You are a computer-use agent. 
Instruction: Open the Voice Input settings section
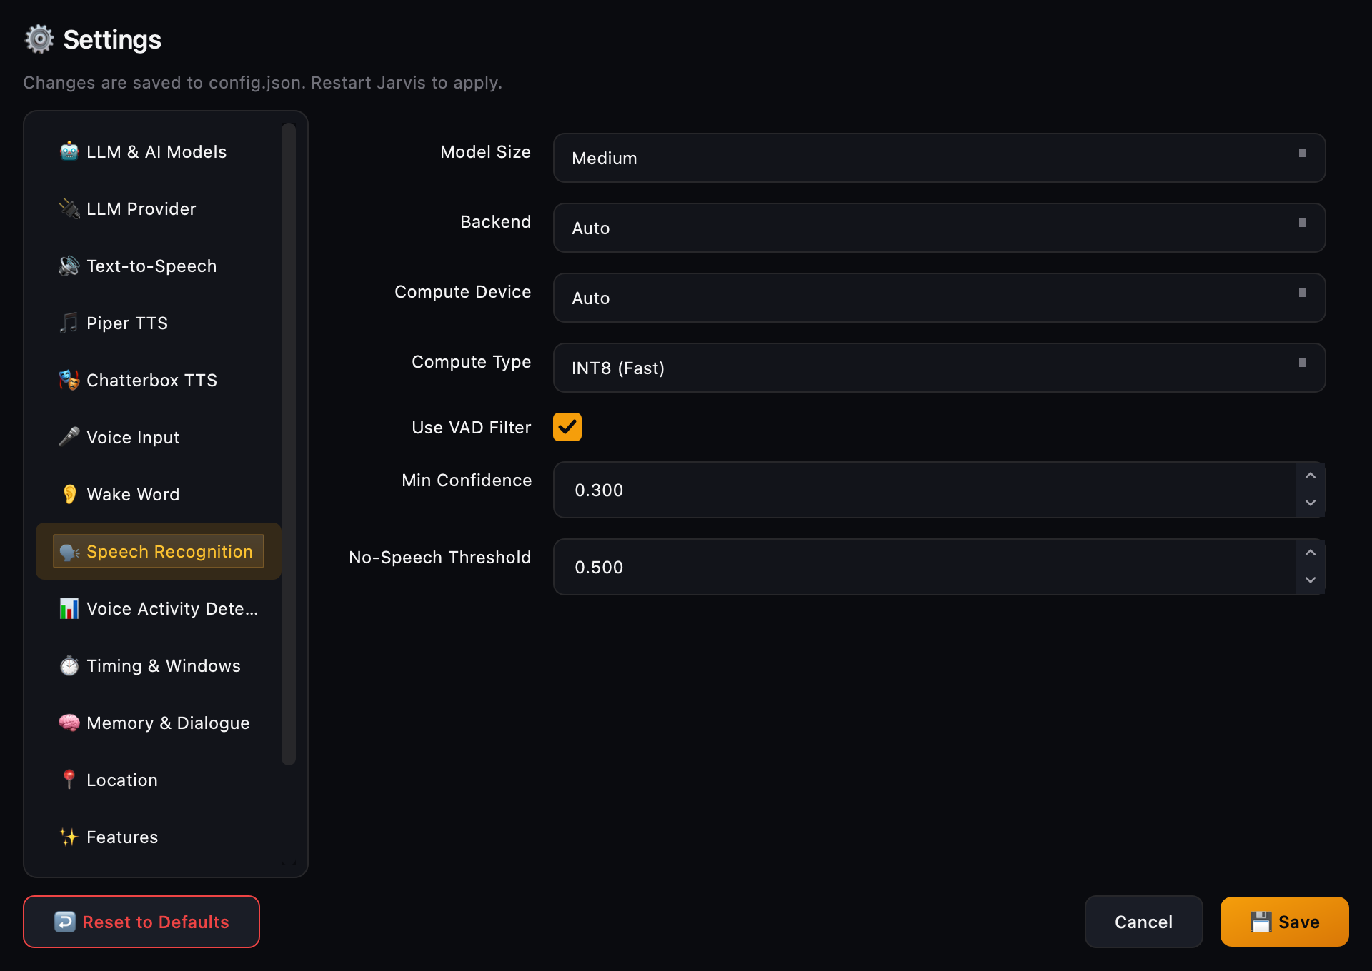click(x=159, y=437)
